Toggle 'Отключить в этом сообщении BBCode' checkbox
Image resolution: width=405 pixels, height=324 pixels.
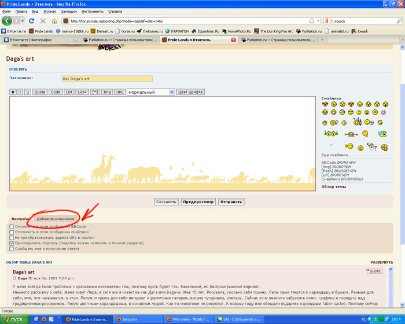[x=12, y=227]
